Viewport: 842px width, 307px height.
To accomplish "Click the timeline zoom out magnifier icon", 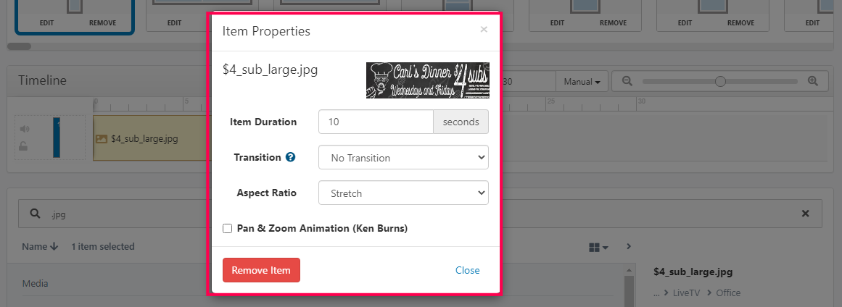I will [625, 81].
